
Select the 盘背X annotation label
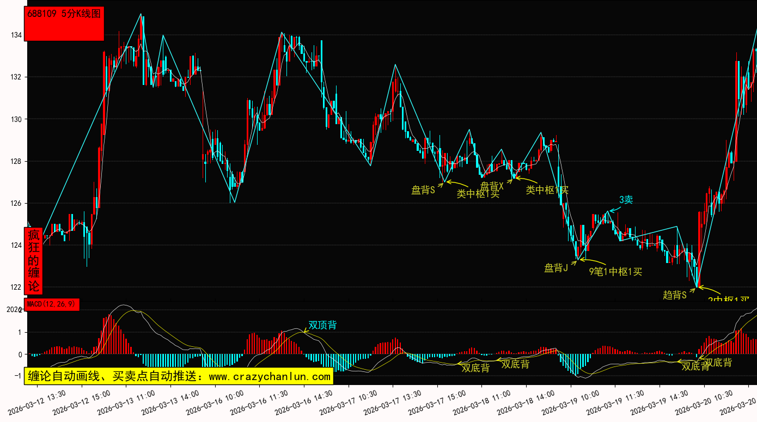[x=491, y=186]
